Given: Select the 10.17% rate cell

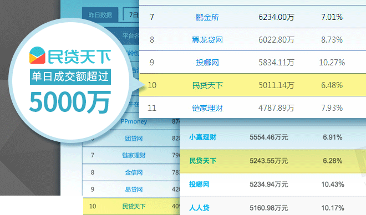Looking at the screenshot, I should 332,208.
